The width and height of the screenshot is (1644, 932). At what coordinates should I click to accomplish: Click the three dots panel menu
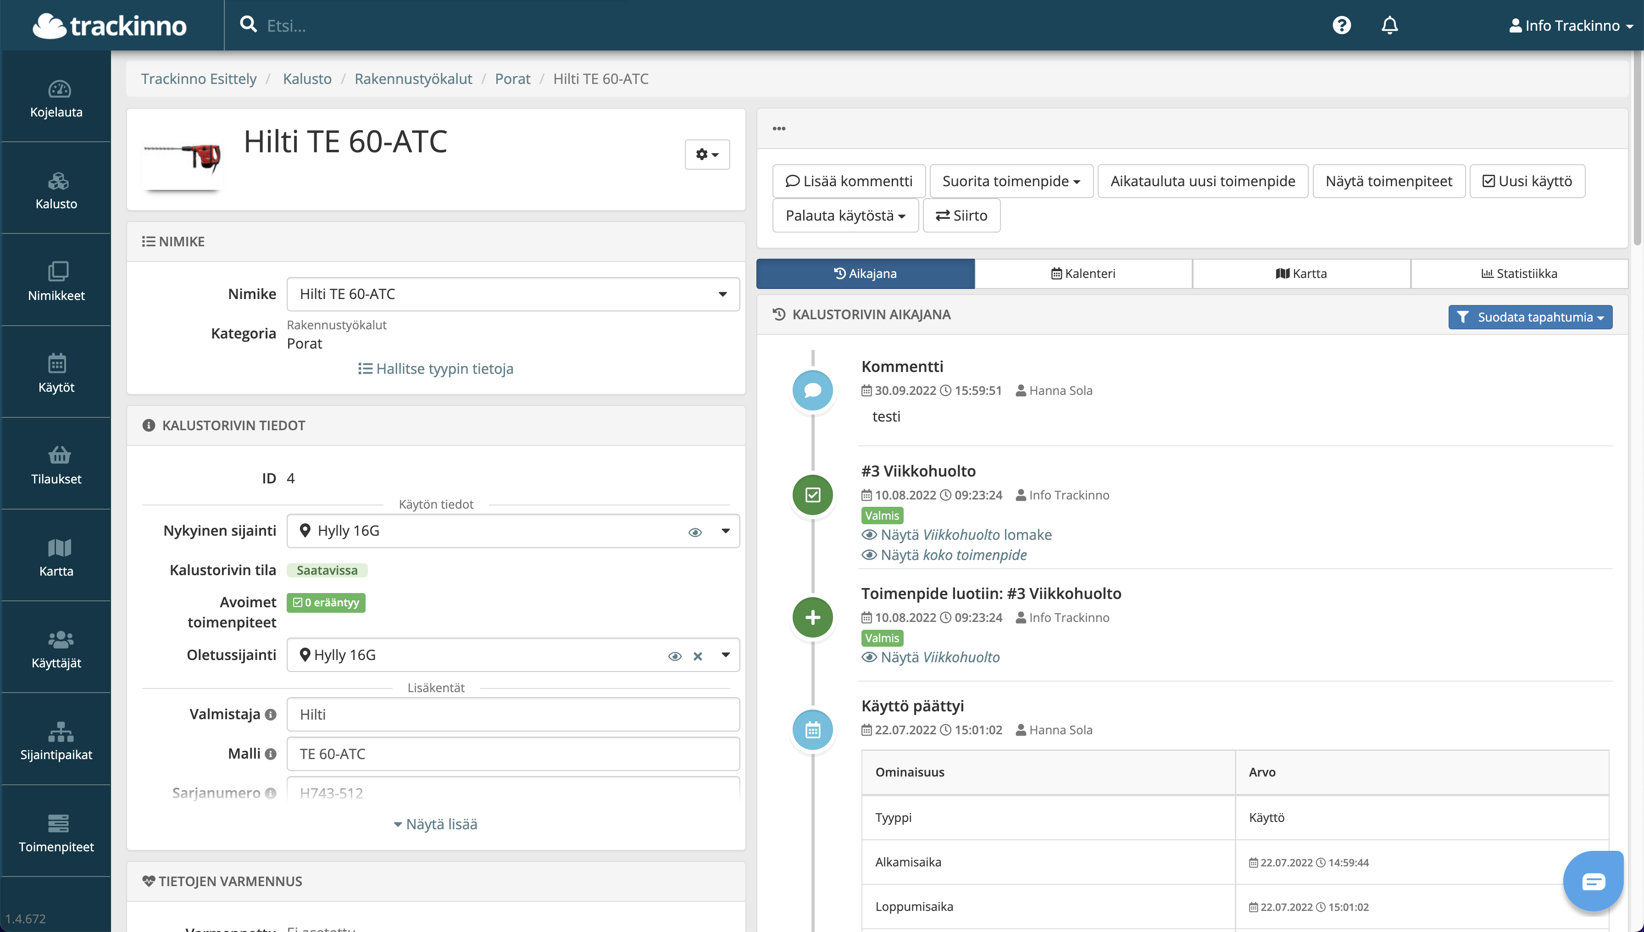[x=778, y=129]
